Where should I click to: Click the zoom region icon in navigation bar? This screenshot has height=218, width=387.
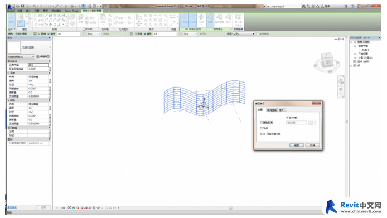point(341,90)
